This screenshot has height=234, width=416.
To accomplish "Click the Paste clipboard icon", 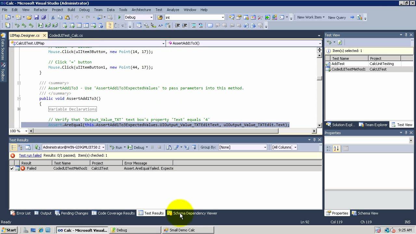I will pyautogui.click(x=67, y=17).
